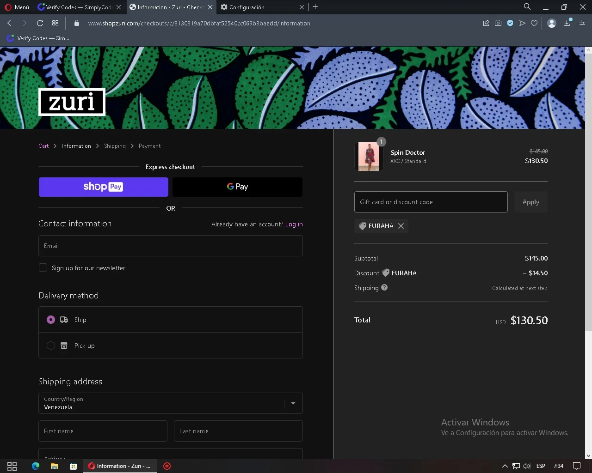Viewport: 592px width, 473px height.
Task: Go forward to the next page
Action: tap(25, 23)
